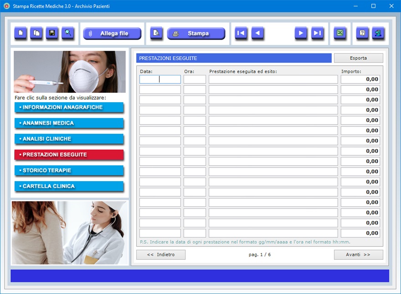Click the New record icon
This screenshot has width=401, height=294.
click(x=21, y=33)
